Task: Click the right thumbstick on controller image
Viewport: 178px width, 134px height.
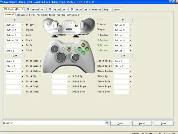Action: [76, 57]
